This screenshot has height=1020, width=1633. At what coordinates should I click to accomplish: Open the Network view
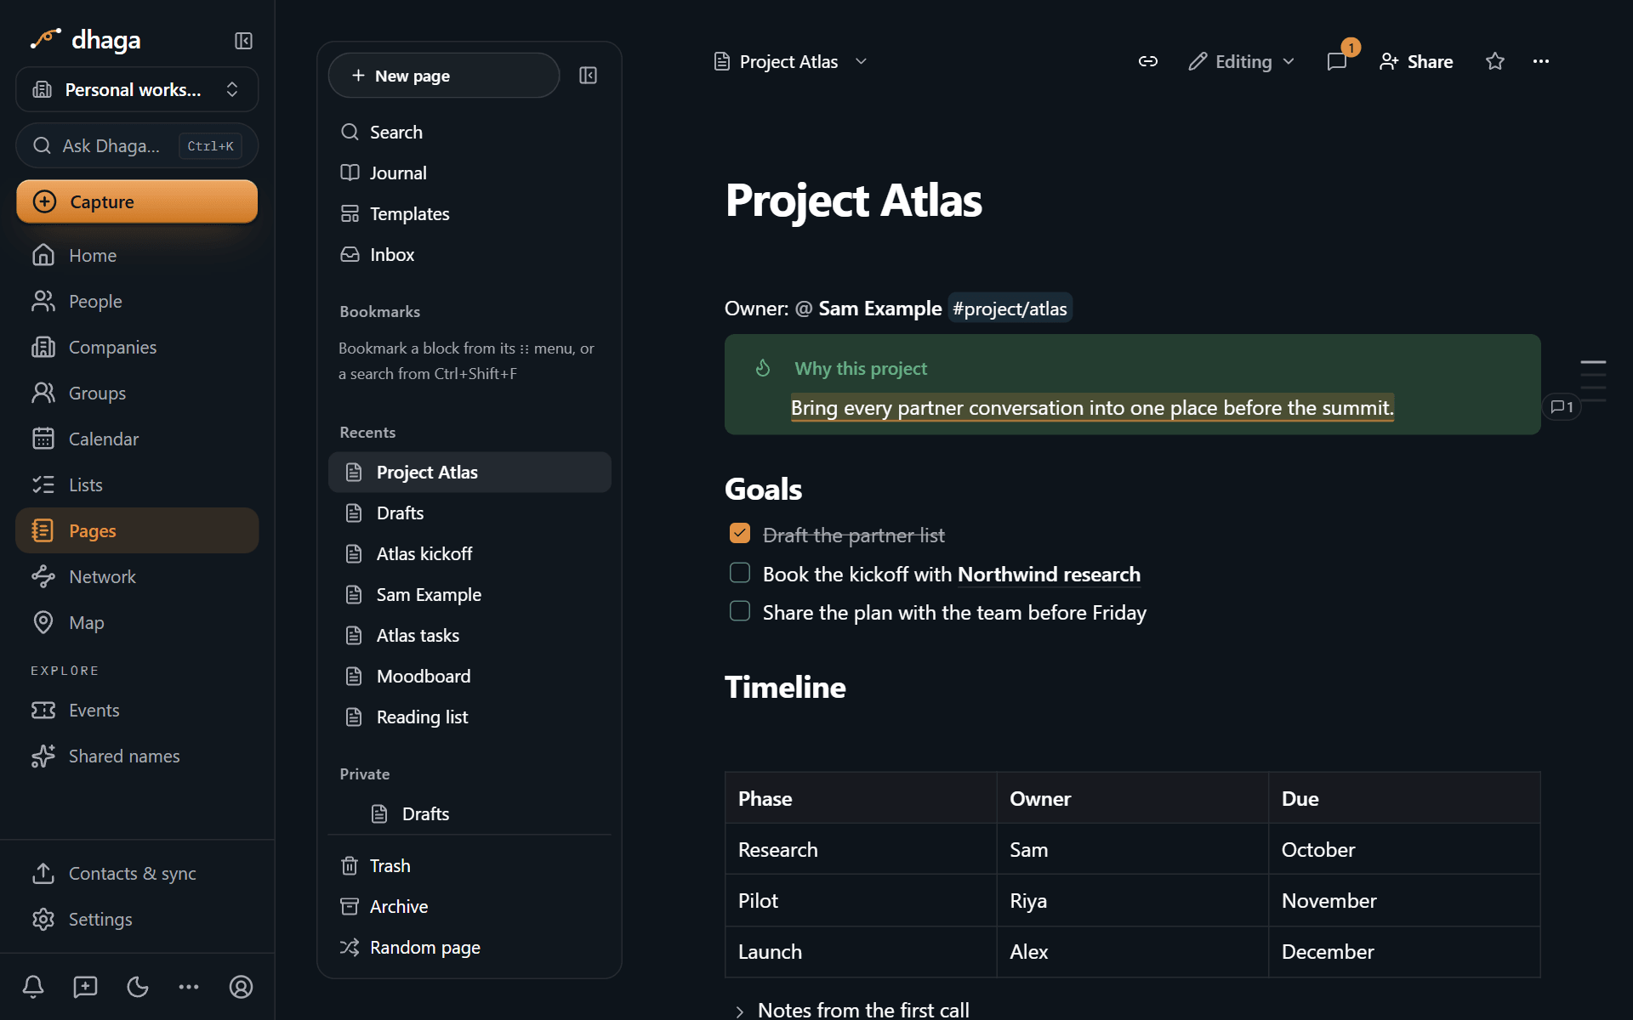point(137,576)
